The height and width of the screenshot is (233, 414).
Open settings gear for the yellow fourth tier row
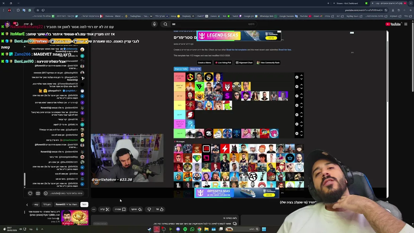tap(297, 105)
